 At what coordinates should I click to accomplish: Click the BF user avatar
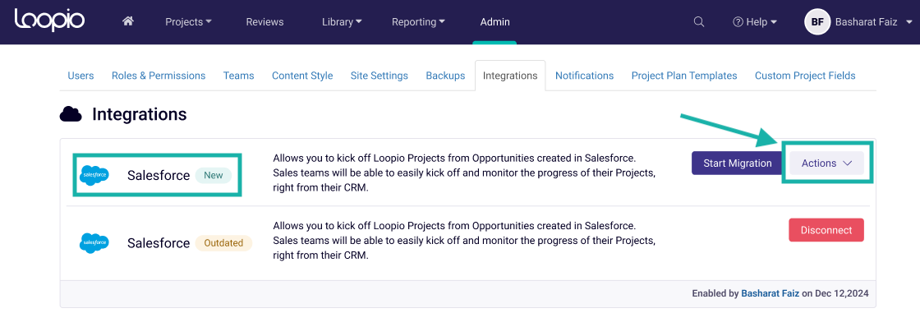point(817,21)
